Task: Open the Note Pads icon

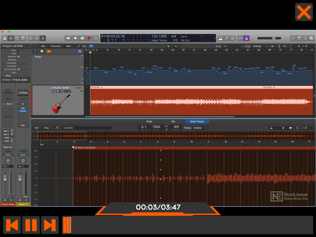Action: pyautogui.click(x=299, y=38)
